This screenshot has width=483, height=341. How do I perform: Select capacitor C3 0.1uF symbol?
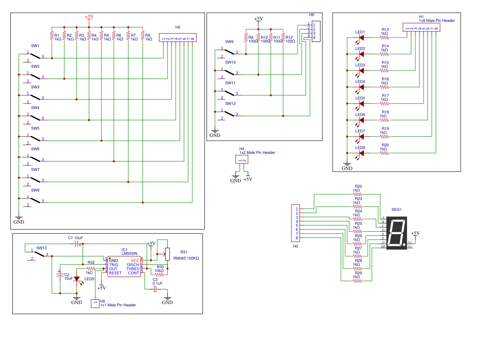click(155, 289)
